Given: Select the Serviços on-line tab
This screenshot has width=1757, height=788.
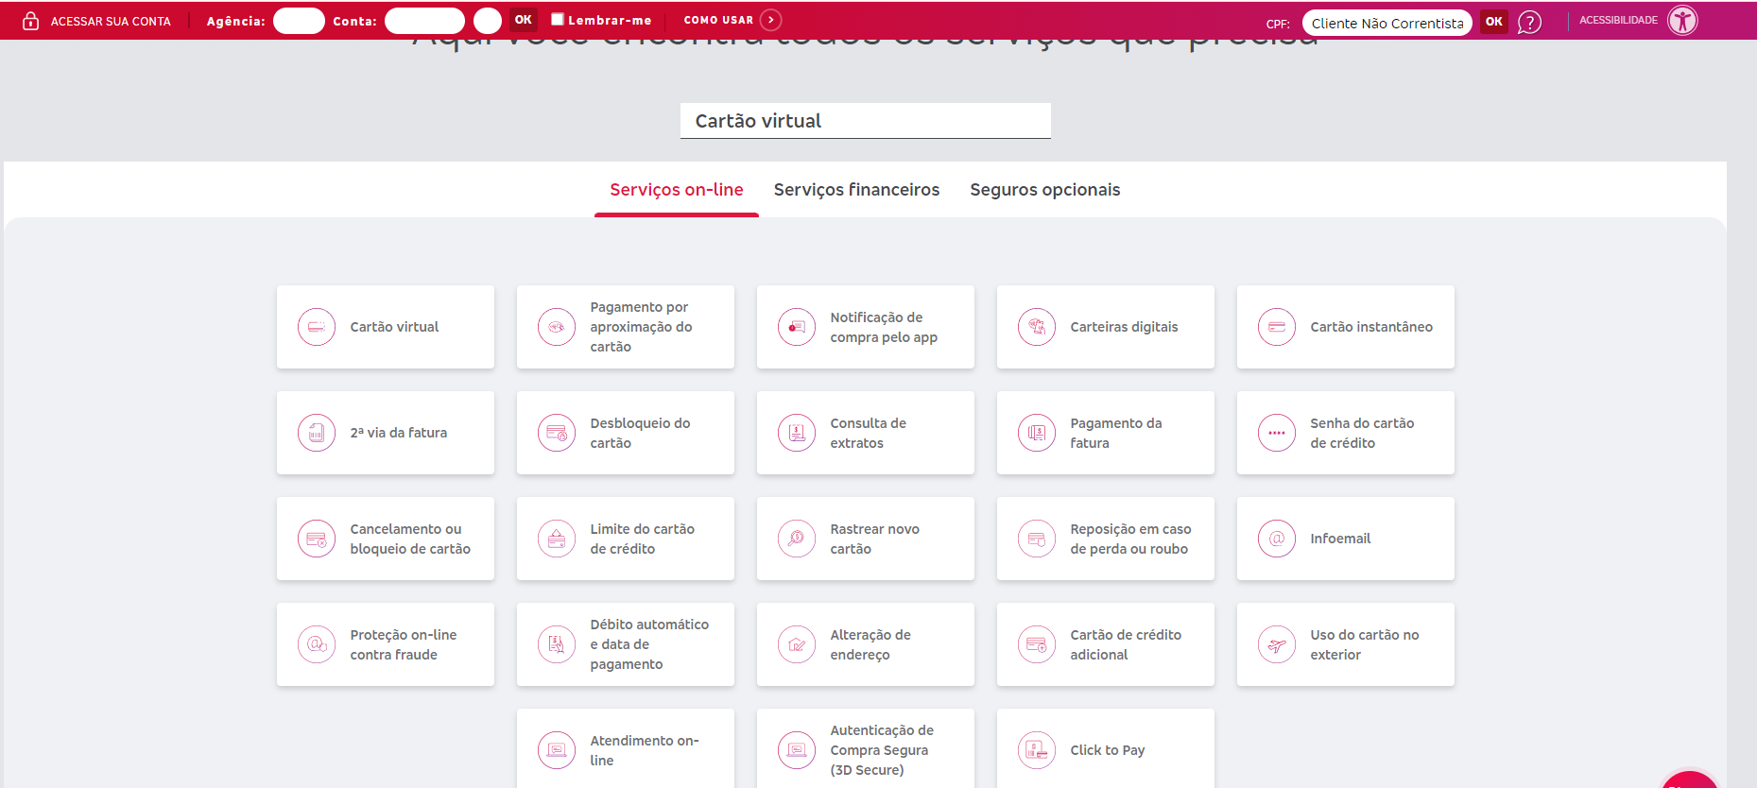Looking at the screenshot, I should [x=677, y=190].
